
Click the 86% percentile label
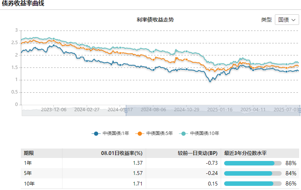291,184
